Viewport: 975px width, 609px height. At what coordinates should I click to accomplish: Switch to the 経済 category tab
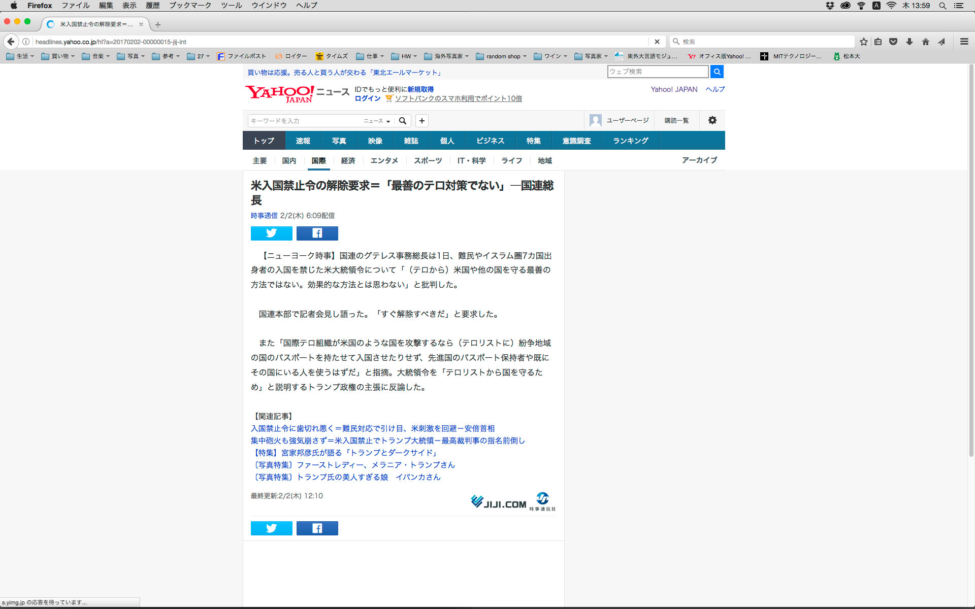coord(348,160)
